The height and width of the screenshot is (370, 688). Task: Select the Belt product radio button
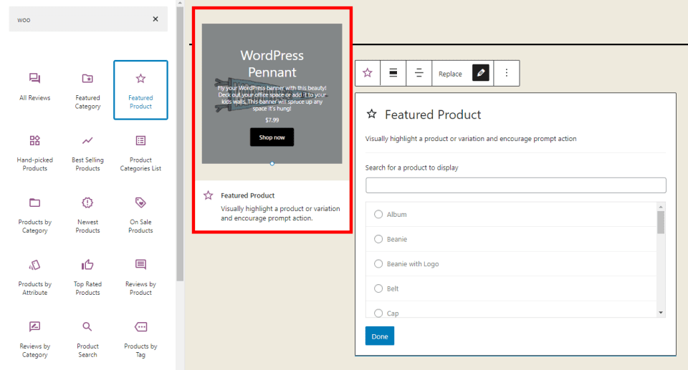pyautogui.click(x=379, y=288)
